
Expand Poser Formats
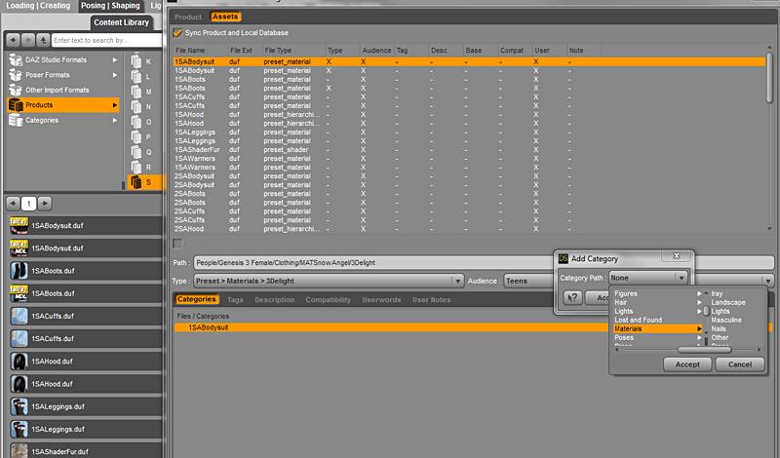point(115,75)
